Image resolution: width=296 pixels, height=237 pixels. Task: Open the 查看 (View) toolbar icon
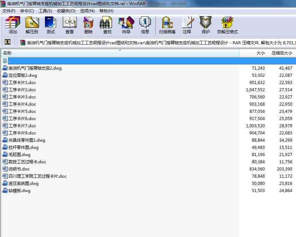click(x=70, y=22)
